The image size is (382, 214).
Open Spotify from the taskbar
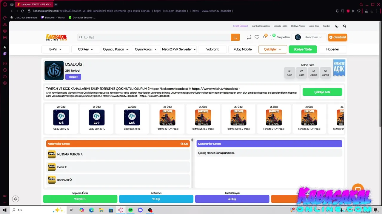130,210
